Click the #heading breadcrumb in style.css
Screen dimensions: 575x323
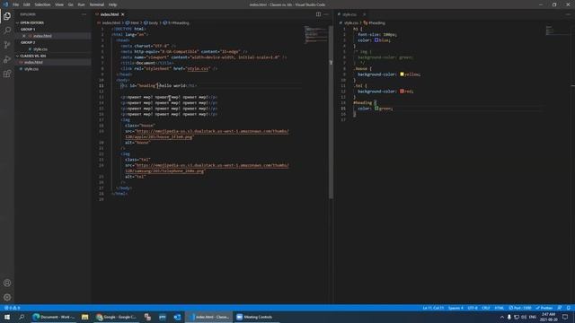[374, 22]
